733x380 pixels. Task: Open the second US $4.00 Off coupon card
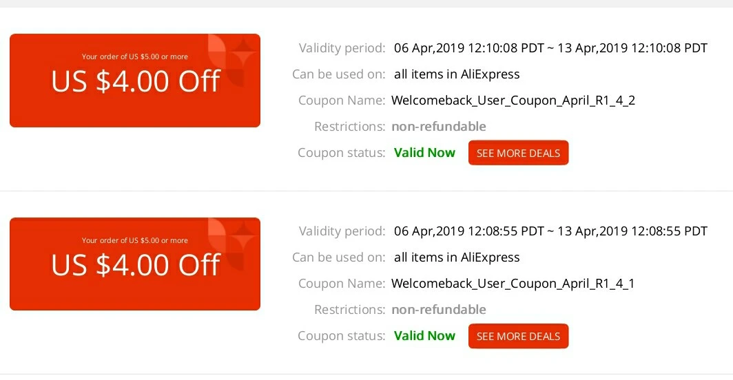coord(135,264)
